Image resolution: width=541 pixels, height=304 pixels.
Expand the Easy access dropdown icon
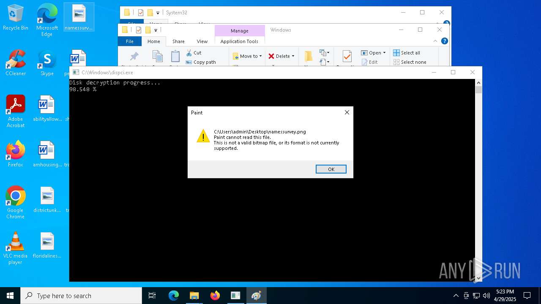(324, 62)
